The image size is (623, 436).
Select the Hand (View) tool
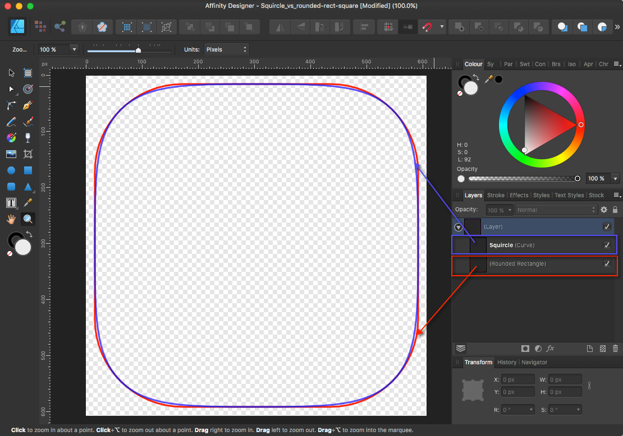10,219
